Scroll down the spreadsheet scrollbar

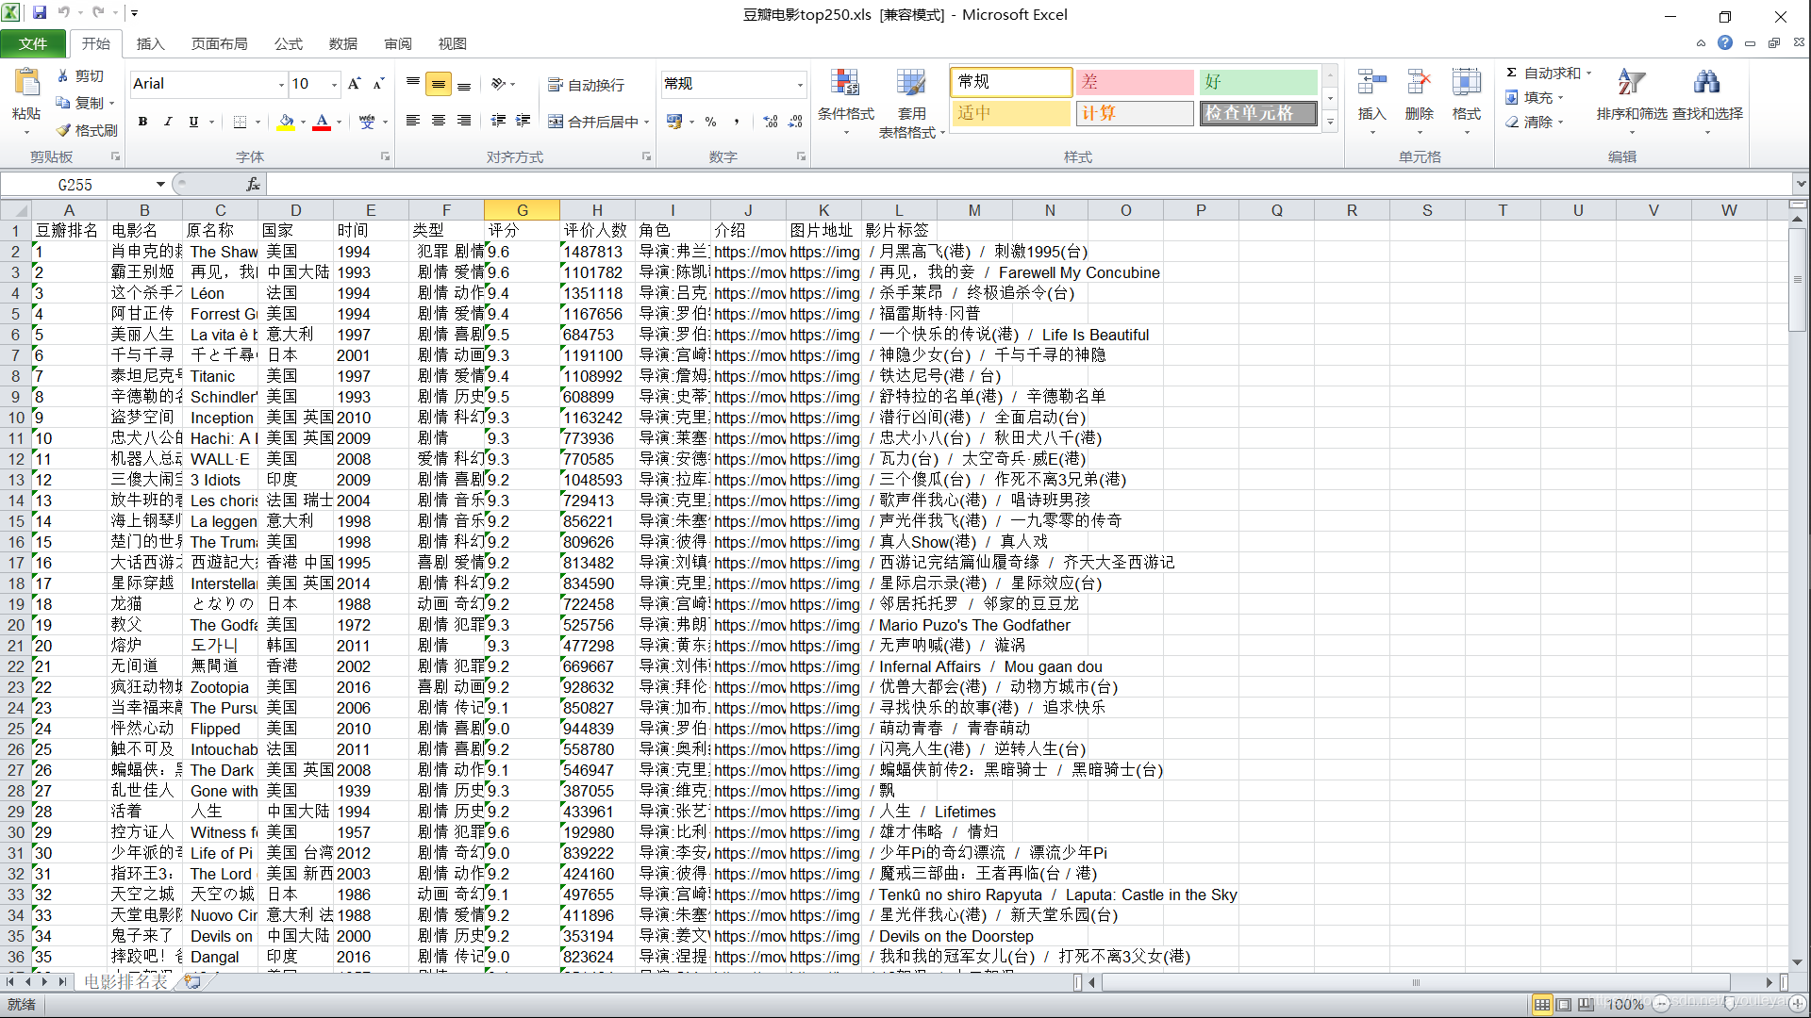1796,962
